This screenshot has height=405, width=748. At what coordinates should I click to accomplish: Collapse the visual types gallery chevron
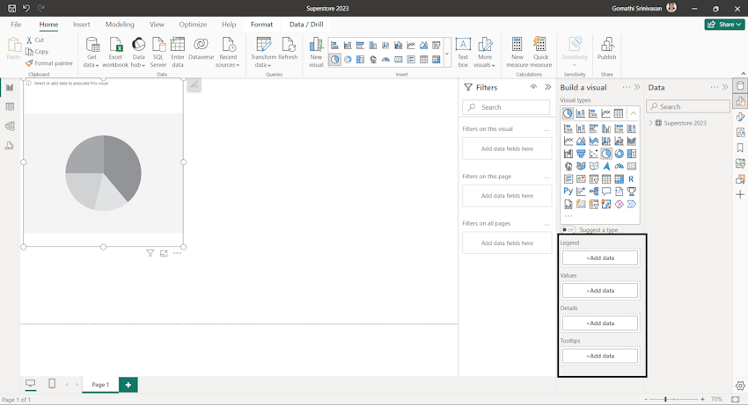[633, 113]
